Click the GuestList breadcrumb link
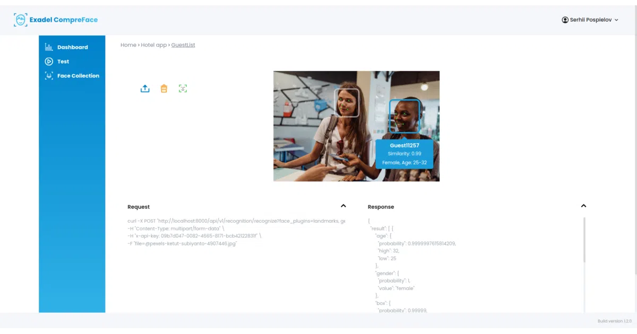 [183, 45]
